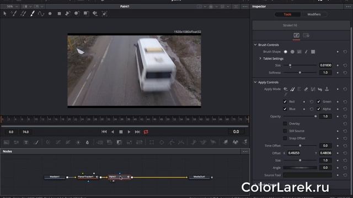
Task: Adjust the Time Offset slider
Action: [x=300, y=146]
